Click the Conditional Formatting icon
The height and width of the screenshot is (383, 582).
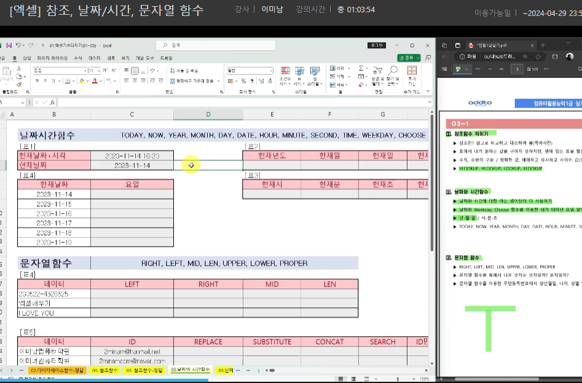pyautogui.click(x=285, y=75)
